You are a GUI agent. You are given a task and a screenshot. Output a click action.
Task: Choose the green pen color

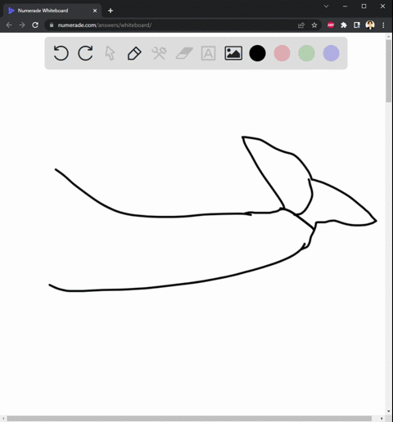pyautogui.click(x=306, y=53)
